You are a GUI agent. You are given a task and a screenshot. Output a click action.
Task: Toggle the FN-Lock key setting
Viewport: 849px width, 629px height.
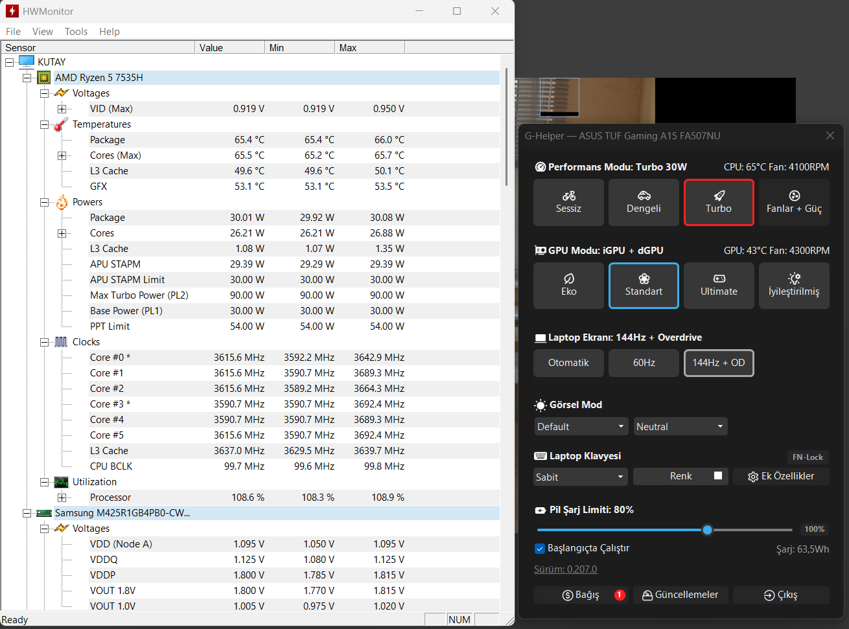808,457
